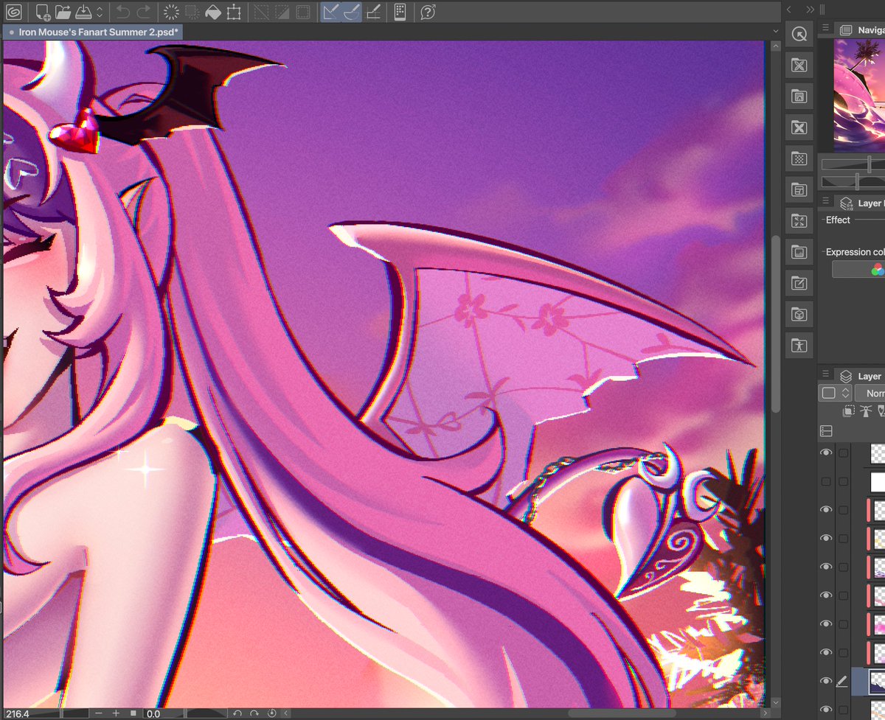
Task: Open canvas tab list chevron
Action: [775, 31]
